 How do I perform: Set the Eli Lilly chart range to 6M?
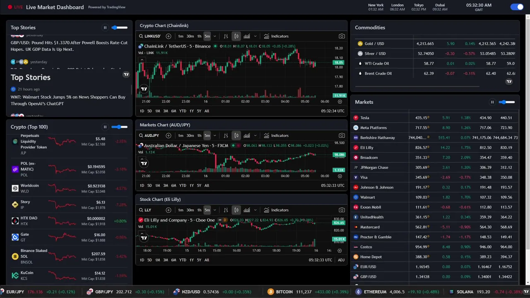(173, 260)
